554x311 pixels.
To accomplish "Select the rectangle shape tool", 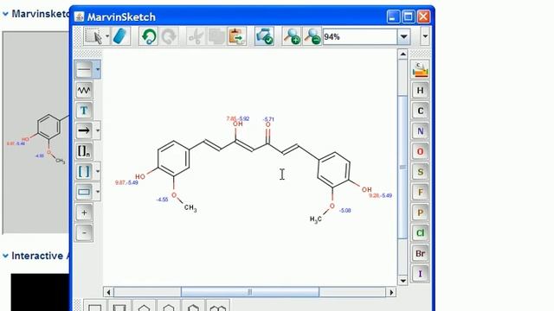I will (84, 192).
